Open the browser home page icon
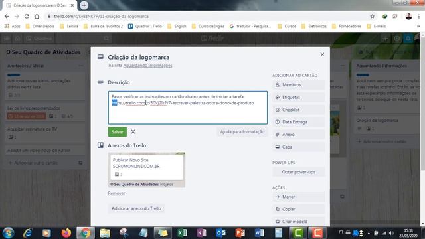This screenshot has height=239, width=425. (37, 16)
